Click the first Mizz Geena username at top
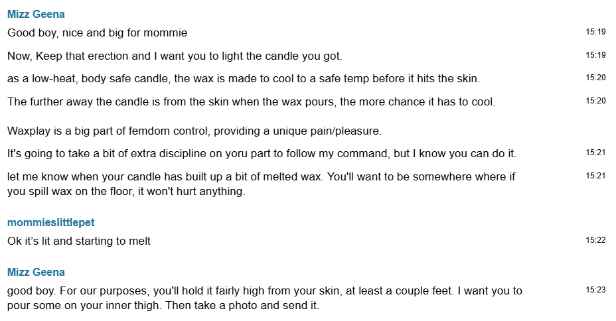 [x=36, y=15]
